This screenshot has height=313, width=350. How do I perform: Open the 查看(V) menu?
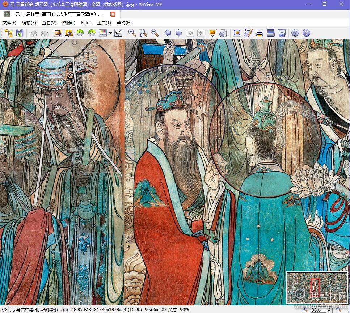tap(49, 23)
